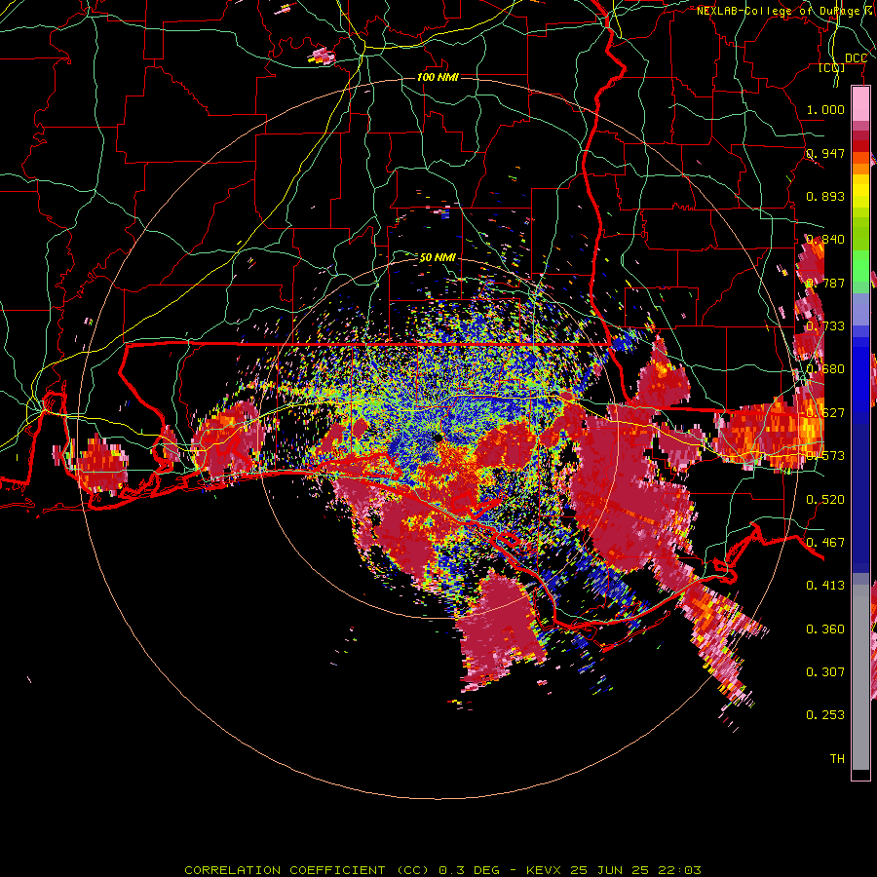Click the 50 NMI range ring label

click(x=438, y=257)
